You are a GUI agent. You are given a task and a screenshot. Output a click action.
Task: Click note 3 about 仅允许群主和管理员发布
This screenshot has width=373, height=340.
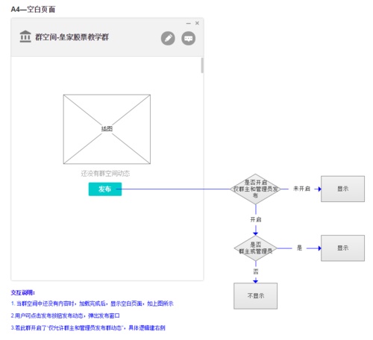[x=88, y=328]
